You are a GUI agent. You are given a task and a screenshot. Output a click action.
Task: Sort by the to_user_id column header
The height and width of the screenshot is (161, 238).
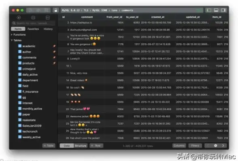[132, 17]
